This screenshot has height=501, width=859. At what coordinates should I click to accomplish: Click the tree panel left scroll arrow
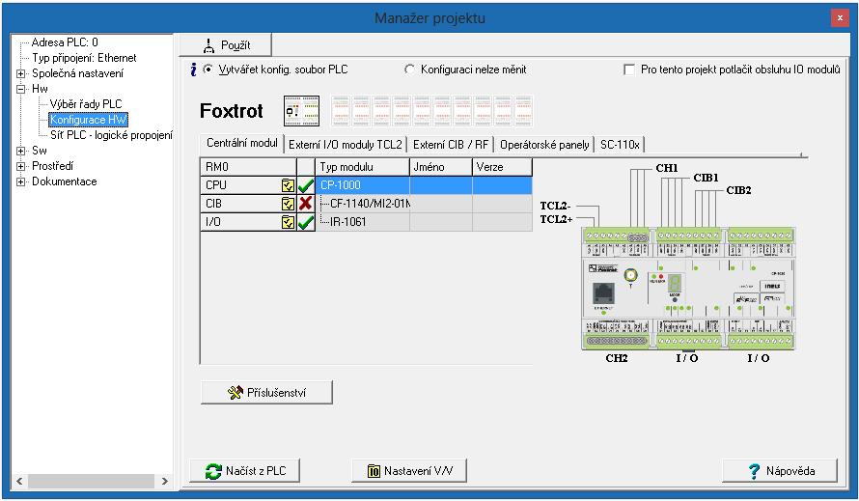(19, 482)
